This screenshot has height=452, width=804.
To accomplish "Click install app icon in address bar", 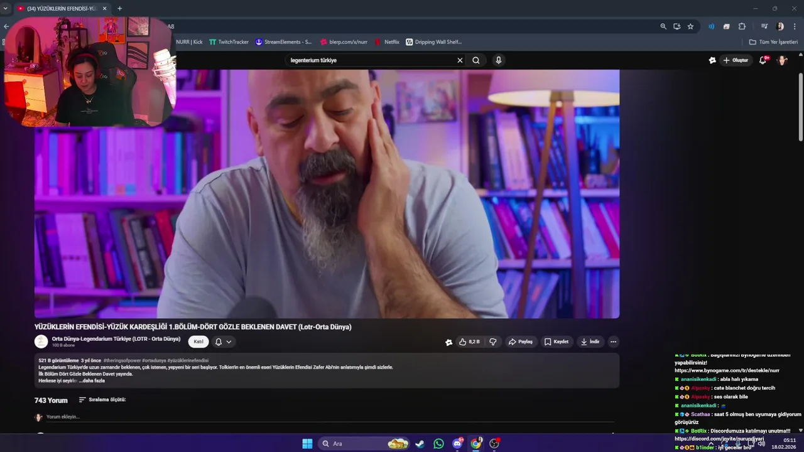I will 677,26.
